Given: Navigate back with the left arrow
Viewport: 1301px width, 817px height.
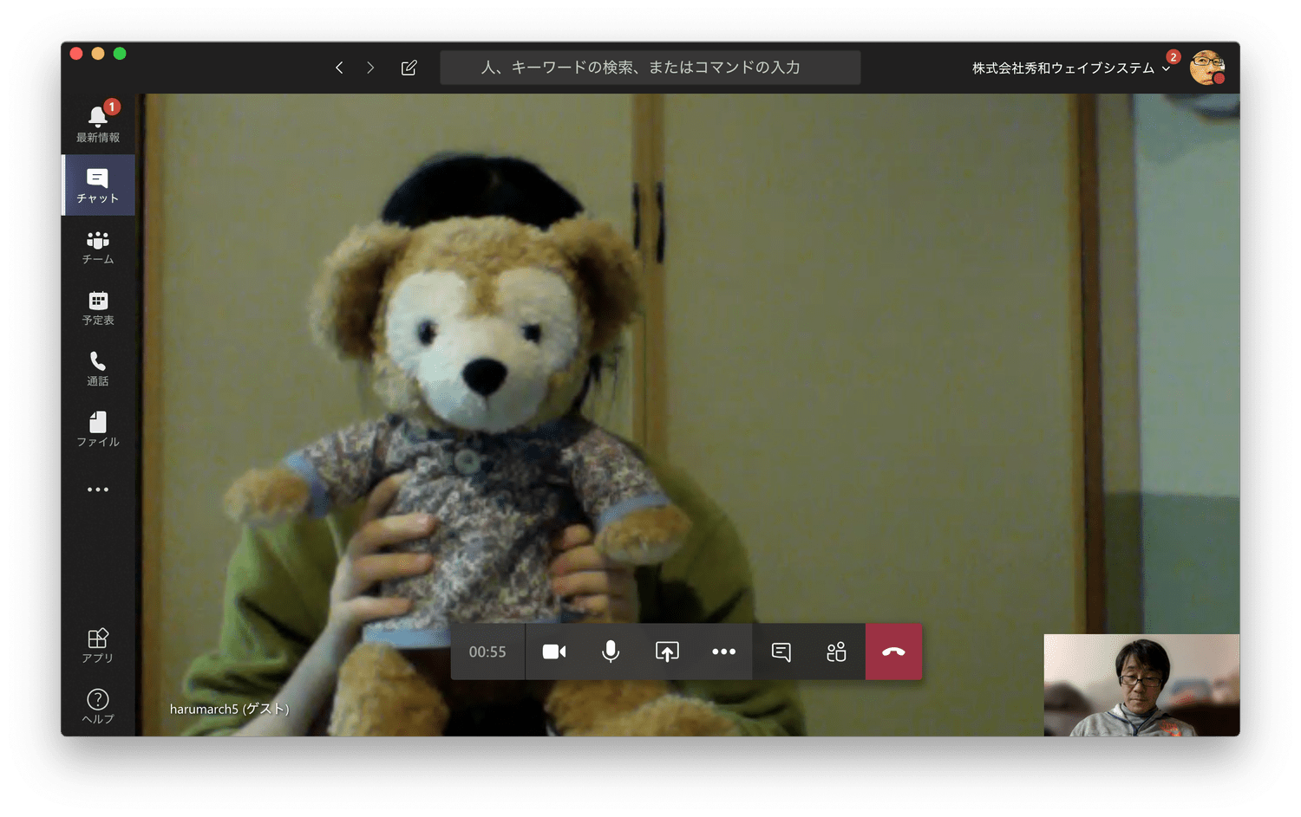Looking at the screenshot, I should [339, 68].
